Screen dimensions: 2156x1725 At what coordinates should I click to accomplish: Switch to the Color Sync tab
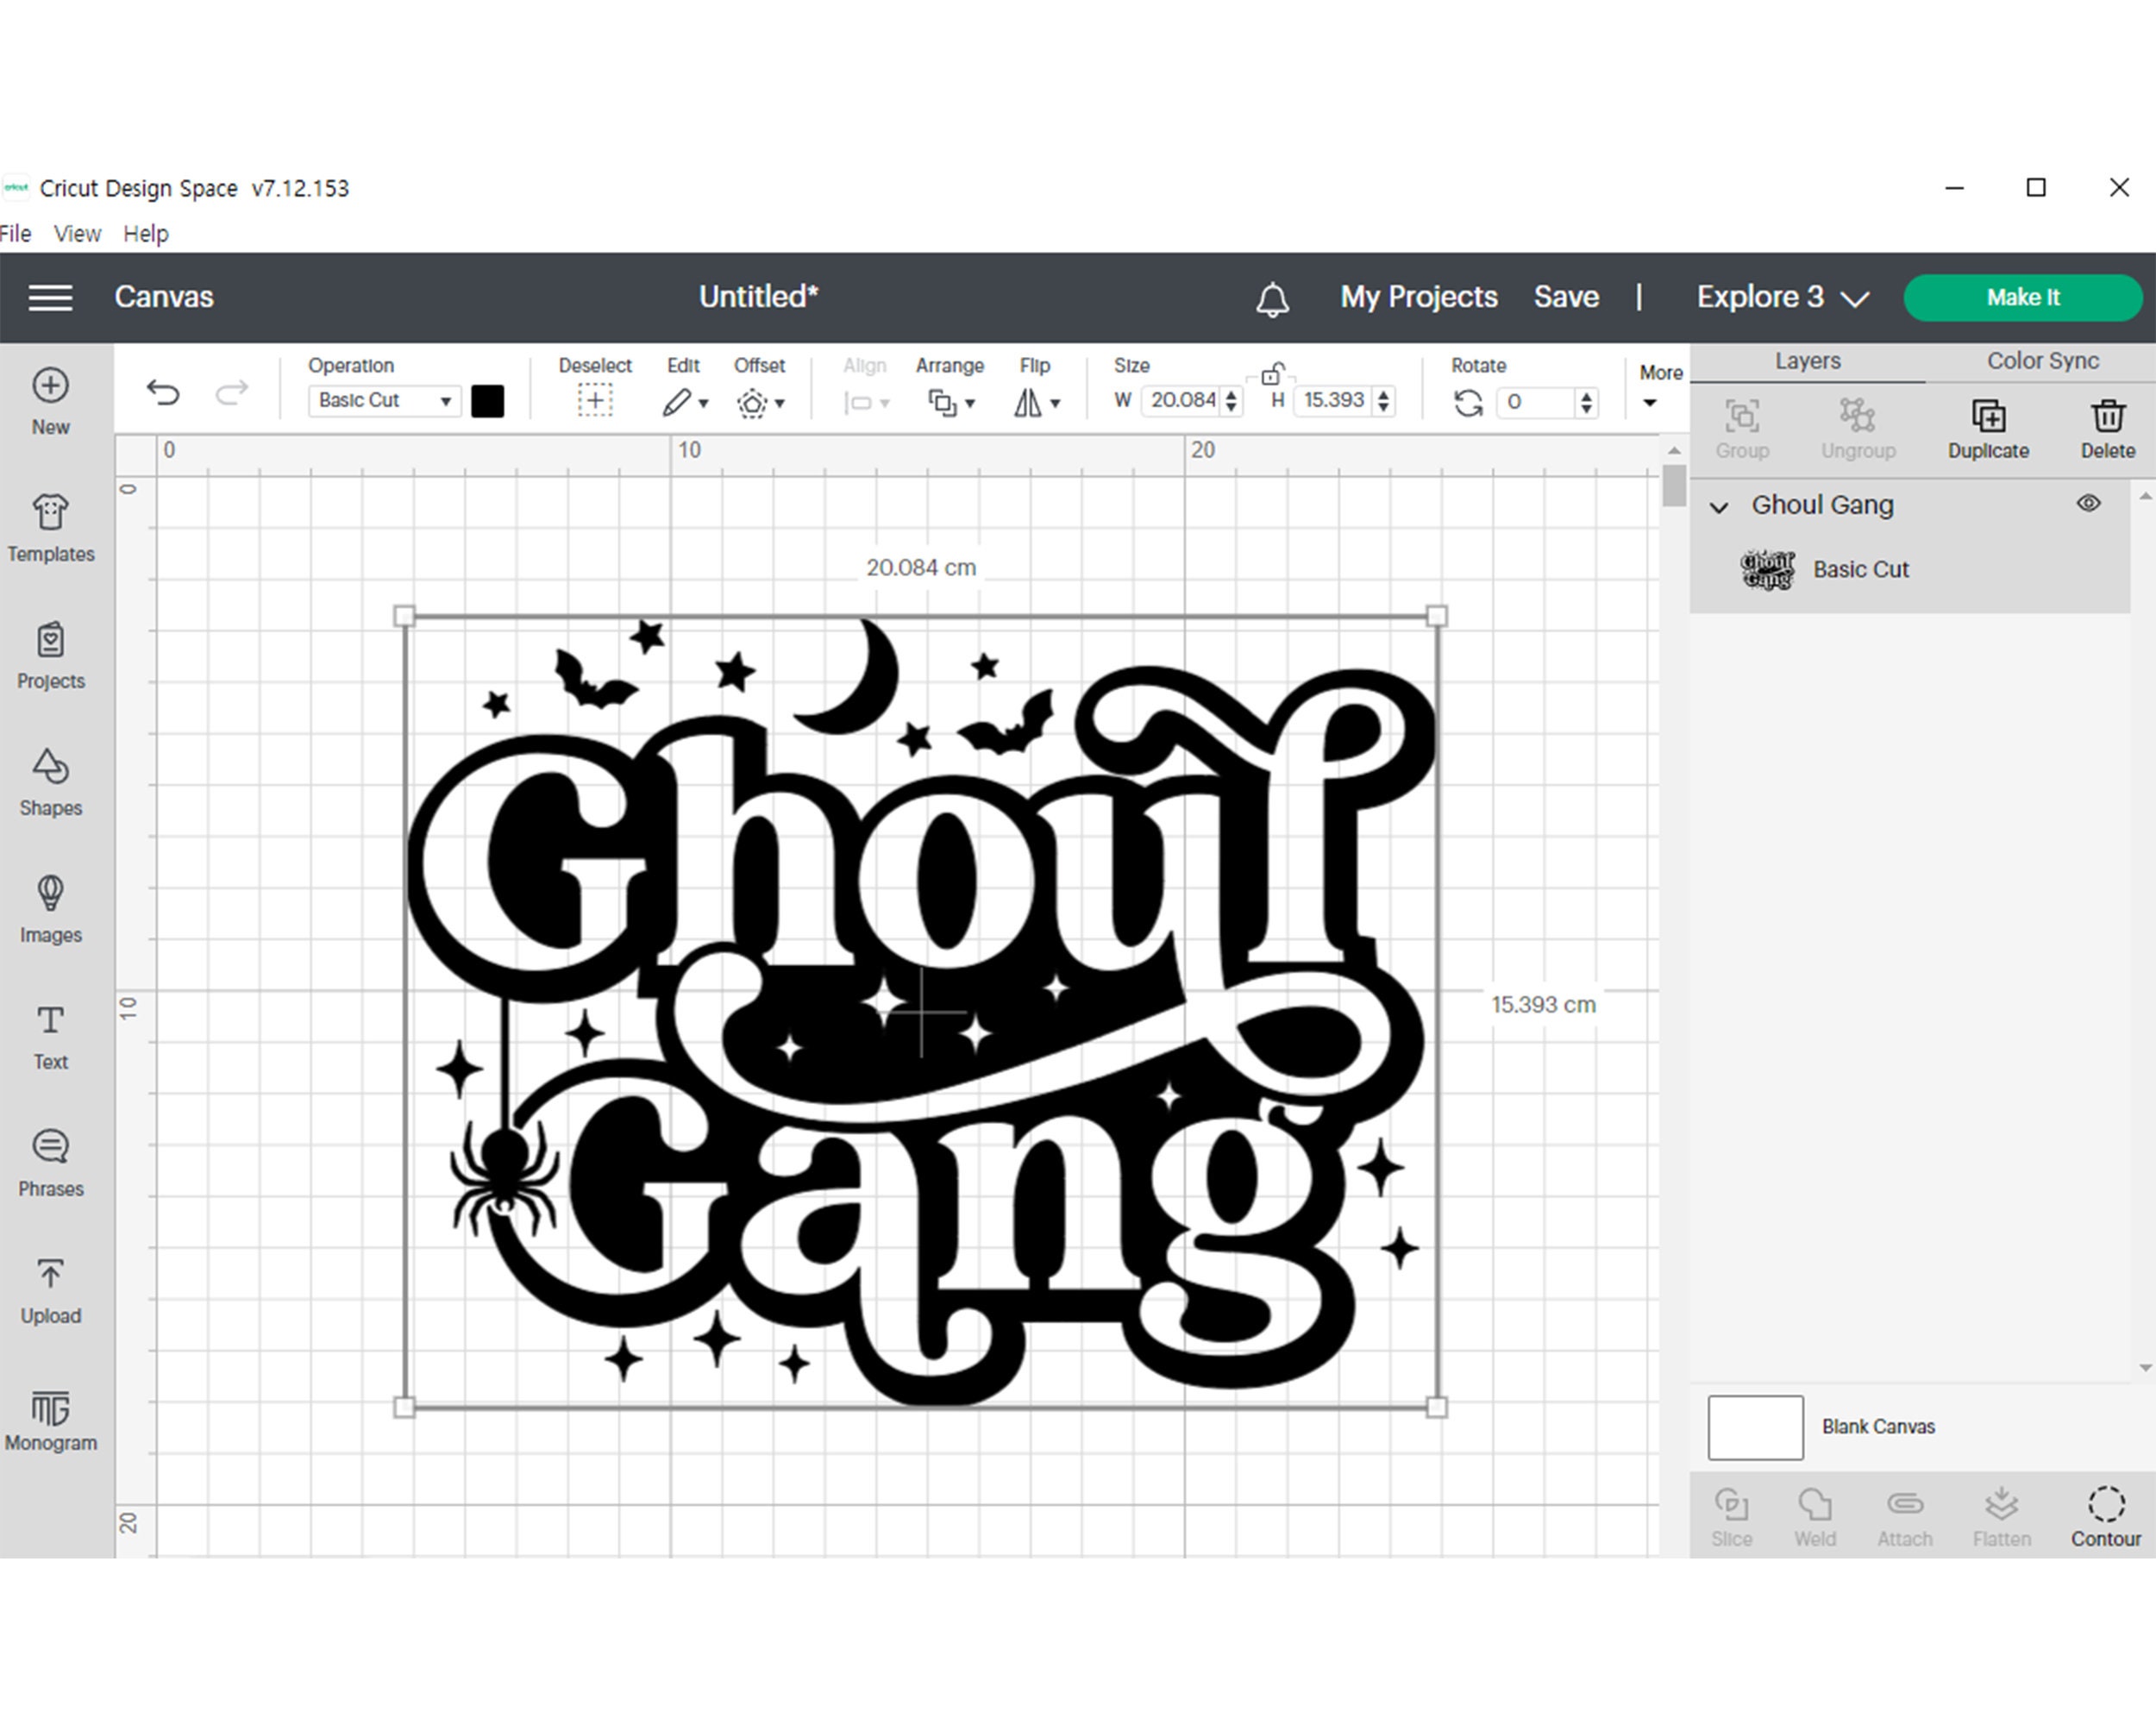pyautogui.click(x=2042, y=361)
